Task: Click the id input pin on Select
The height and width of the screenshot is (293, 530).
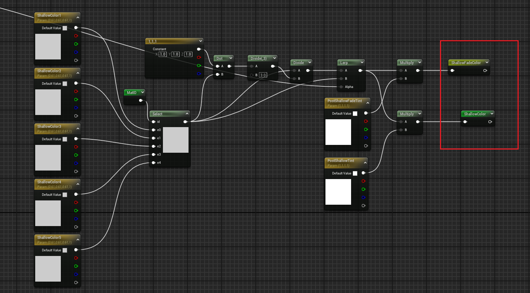Action: pyautogui.click(x=154, y=122)
